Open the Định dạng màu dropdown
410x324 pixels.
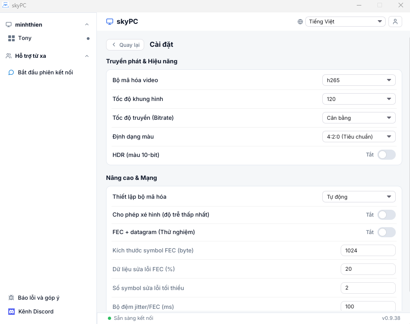tap(359, 137)
